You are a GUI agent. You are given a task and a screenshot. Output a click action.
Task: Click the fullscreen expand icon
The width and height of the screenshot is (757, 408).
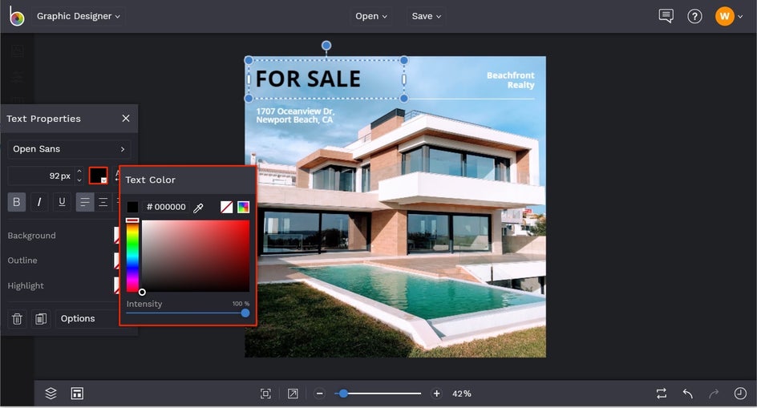point(293,394)
